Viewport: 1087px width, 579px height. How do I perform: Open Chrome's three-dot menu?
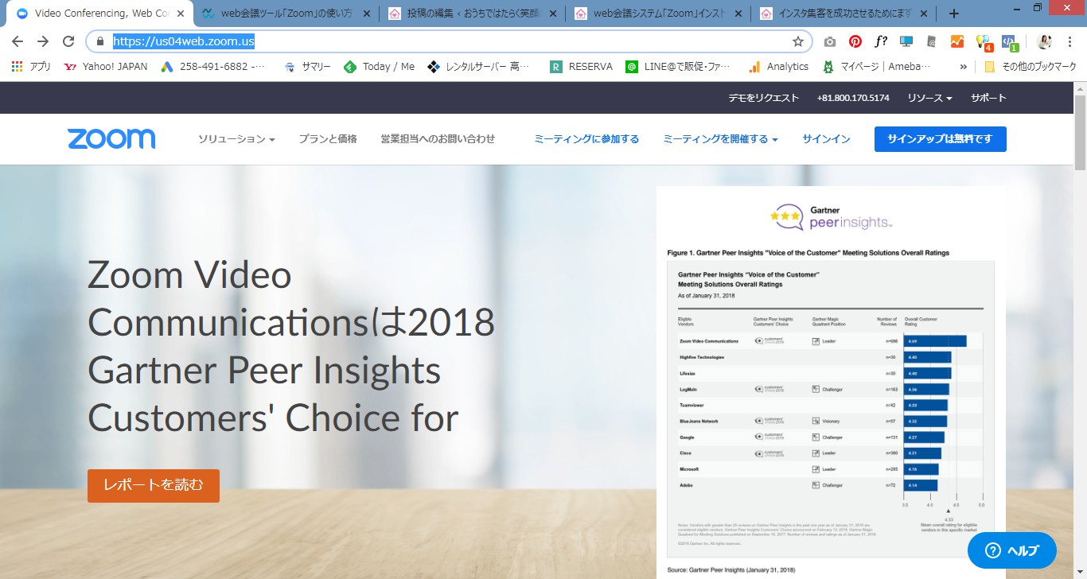coord(1070,42)
